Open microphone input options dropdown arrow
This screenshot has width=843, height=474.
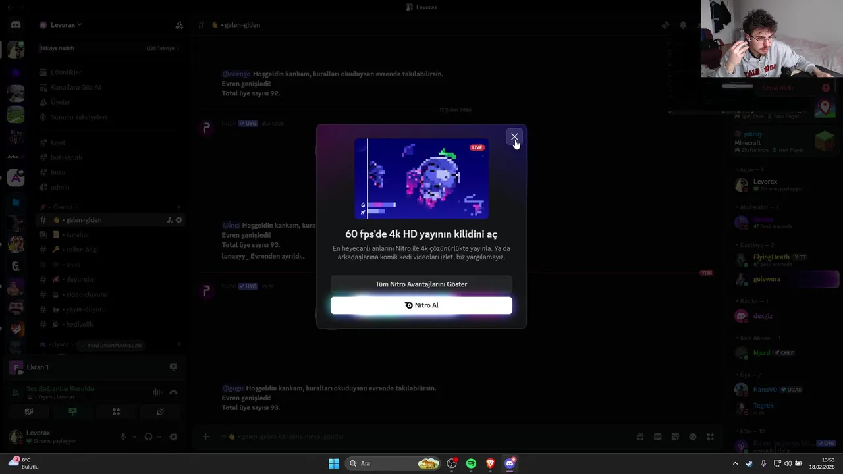[134, 436]
